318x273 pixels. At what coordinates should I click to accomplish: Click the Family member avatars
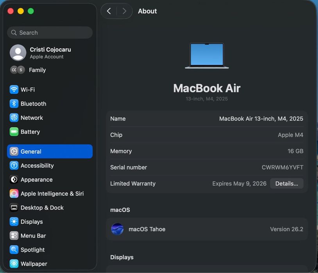(x=18, y=70)
